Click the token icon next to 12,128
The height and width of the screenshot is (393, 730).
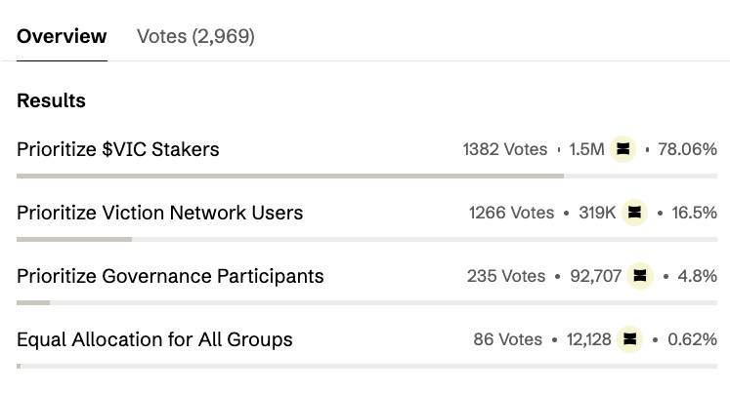click(630, 339)
